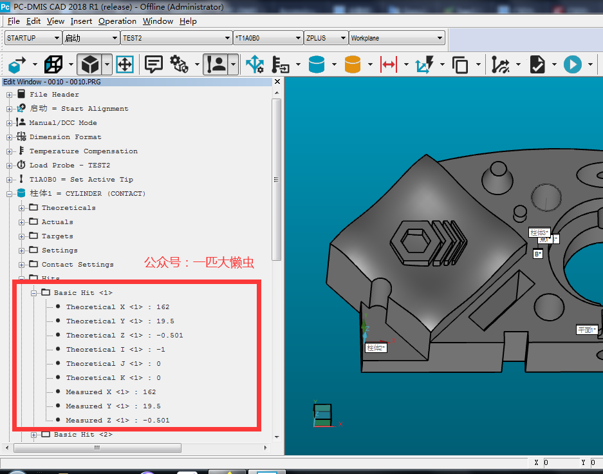Open the ZPLUS probe tip dropdown
This screenshot has width=603, height=474.
342,37
